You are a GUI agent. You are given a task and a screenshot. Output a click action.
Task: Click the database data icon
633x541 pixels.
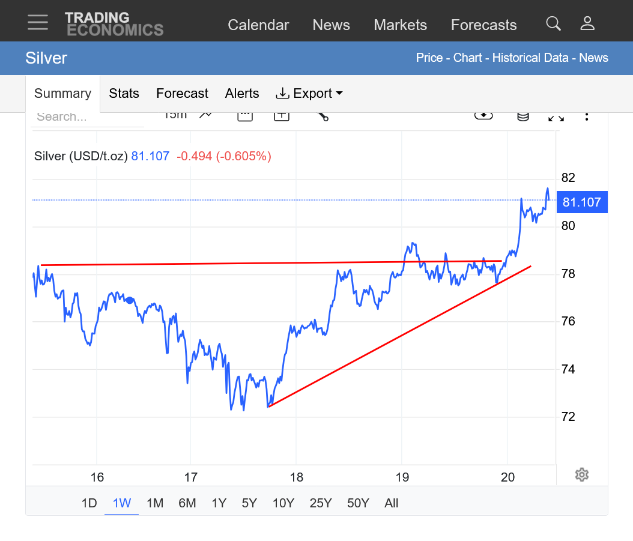(x=523, y=116)
